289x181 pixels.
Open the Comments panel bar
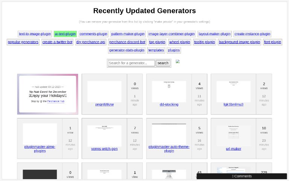tap(242, 176)
